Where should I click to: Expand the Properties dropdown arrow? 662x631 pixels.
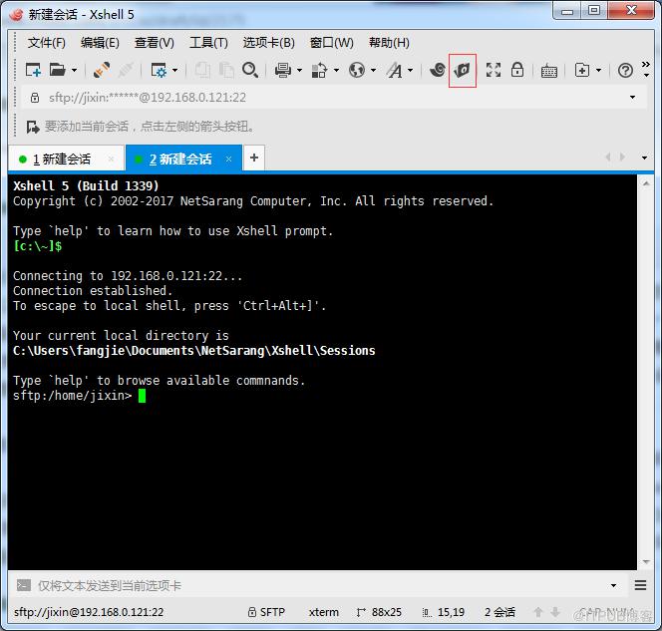[174, 70]
